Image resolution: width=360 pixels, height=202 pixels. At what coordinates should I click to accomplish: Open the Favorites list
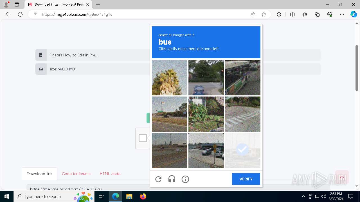point(305,14)
